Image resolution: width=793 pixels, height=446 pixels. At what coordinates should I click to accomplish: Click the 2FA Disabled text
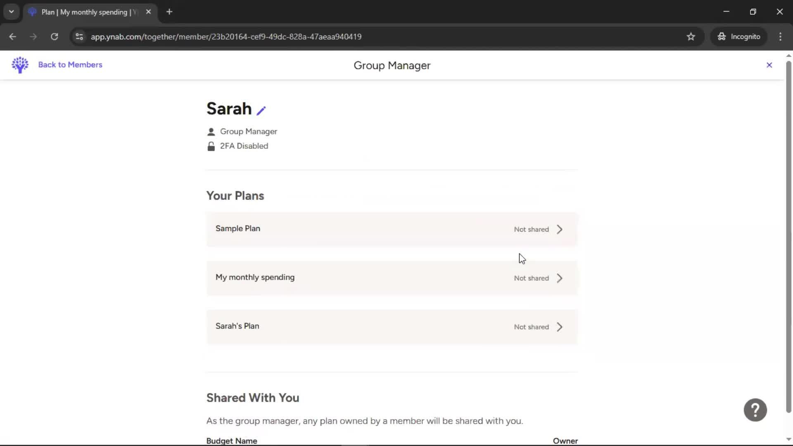244,146
